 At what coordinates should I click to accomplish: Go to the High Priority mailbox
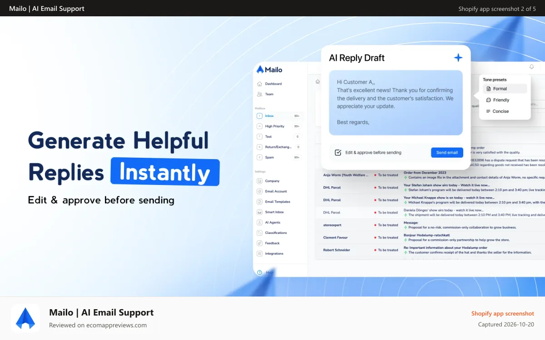(279, 126)
